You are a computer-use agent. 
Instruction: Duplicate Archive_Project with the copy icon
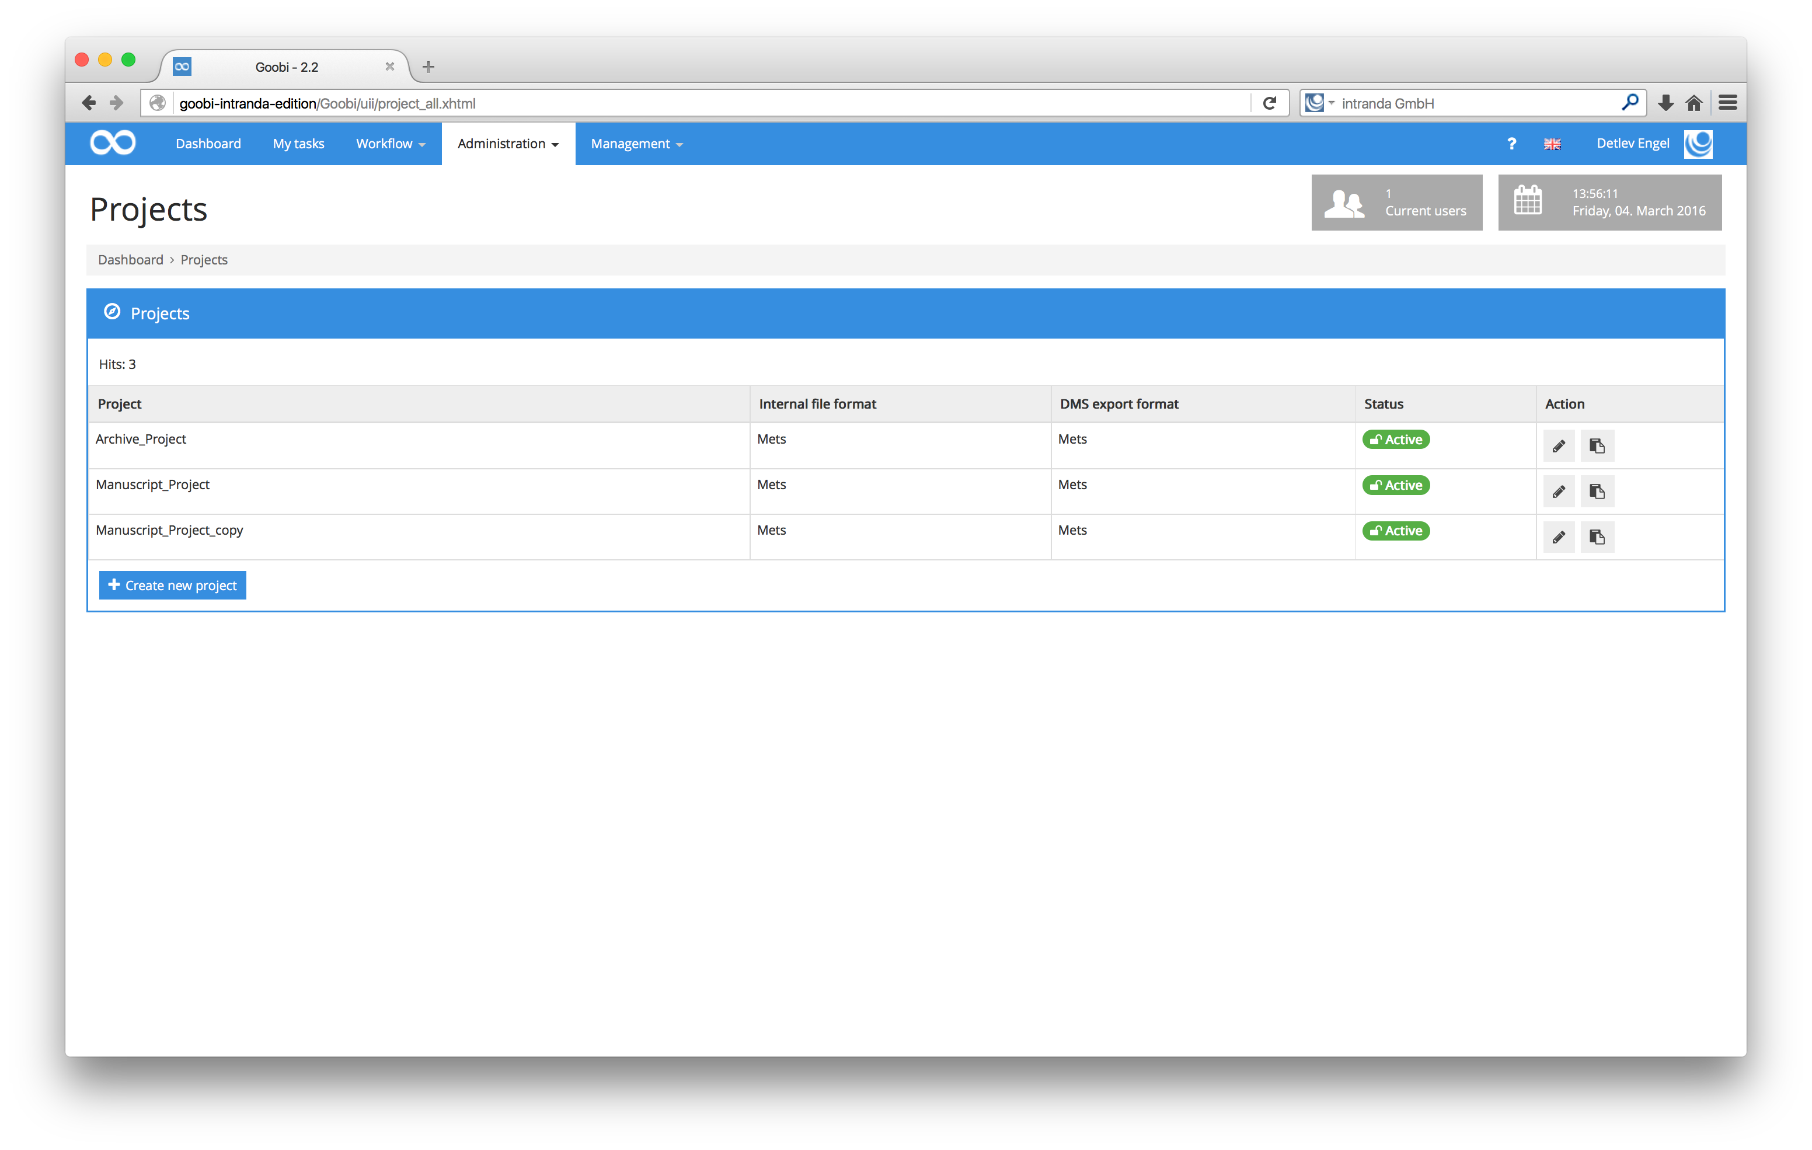tap(1597, 447)
